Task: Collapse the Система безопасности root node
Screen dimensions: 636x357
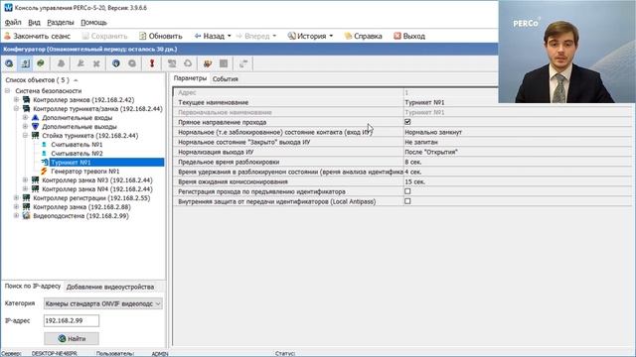Action: point(7,90)
